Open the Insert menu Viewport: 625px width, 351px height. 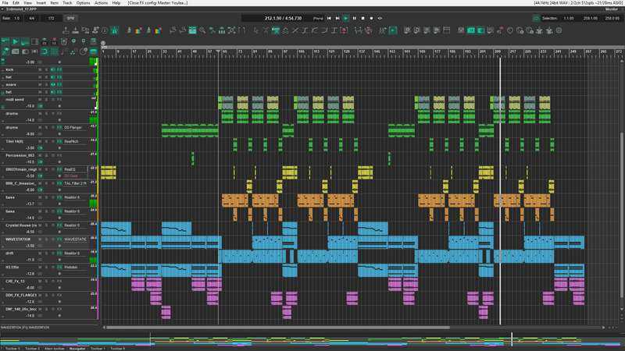click(x=41, y=3)
